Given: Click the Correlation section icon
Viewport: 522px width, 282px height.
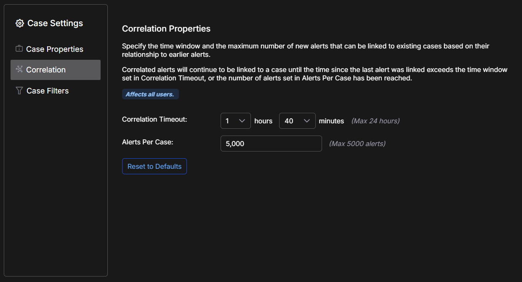Looking at the screenshot, I should tap(19, 69).
